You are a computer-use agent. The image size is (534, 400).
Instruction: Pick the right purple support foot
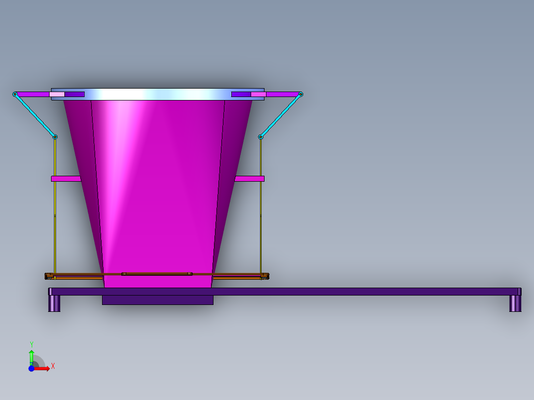click(x=515, y=303)
